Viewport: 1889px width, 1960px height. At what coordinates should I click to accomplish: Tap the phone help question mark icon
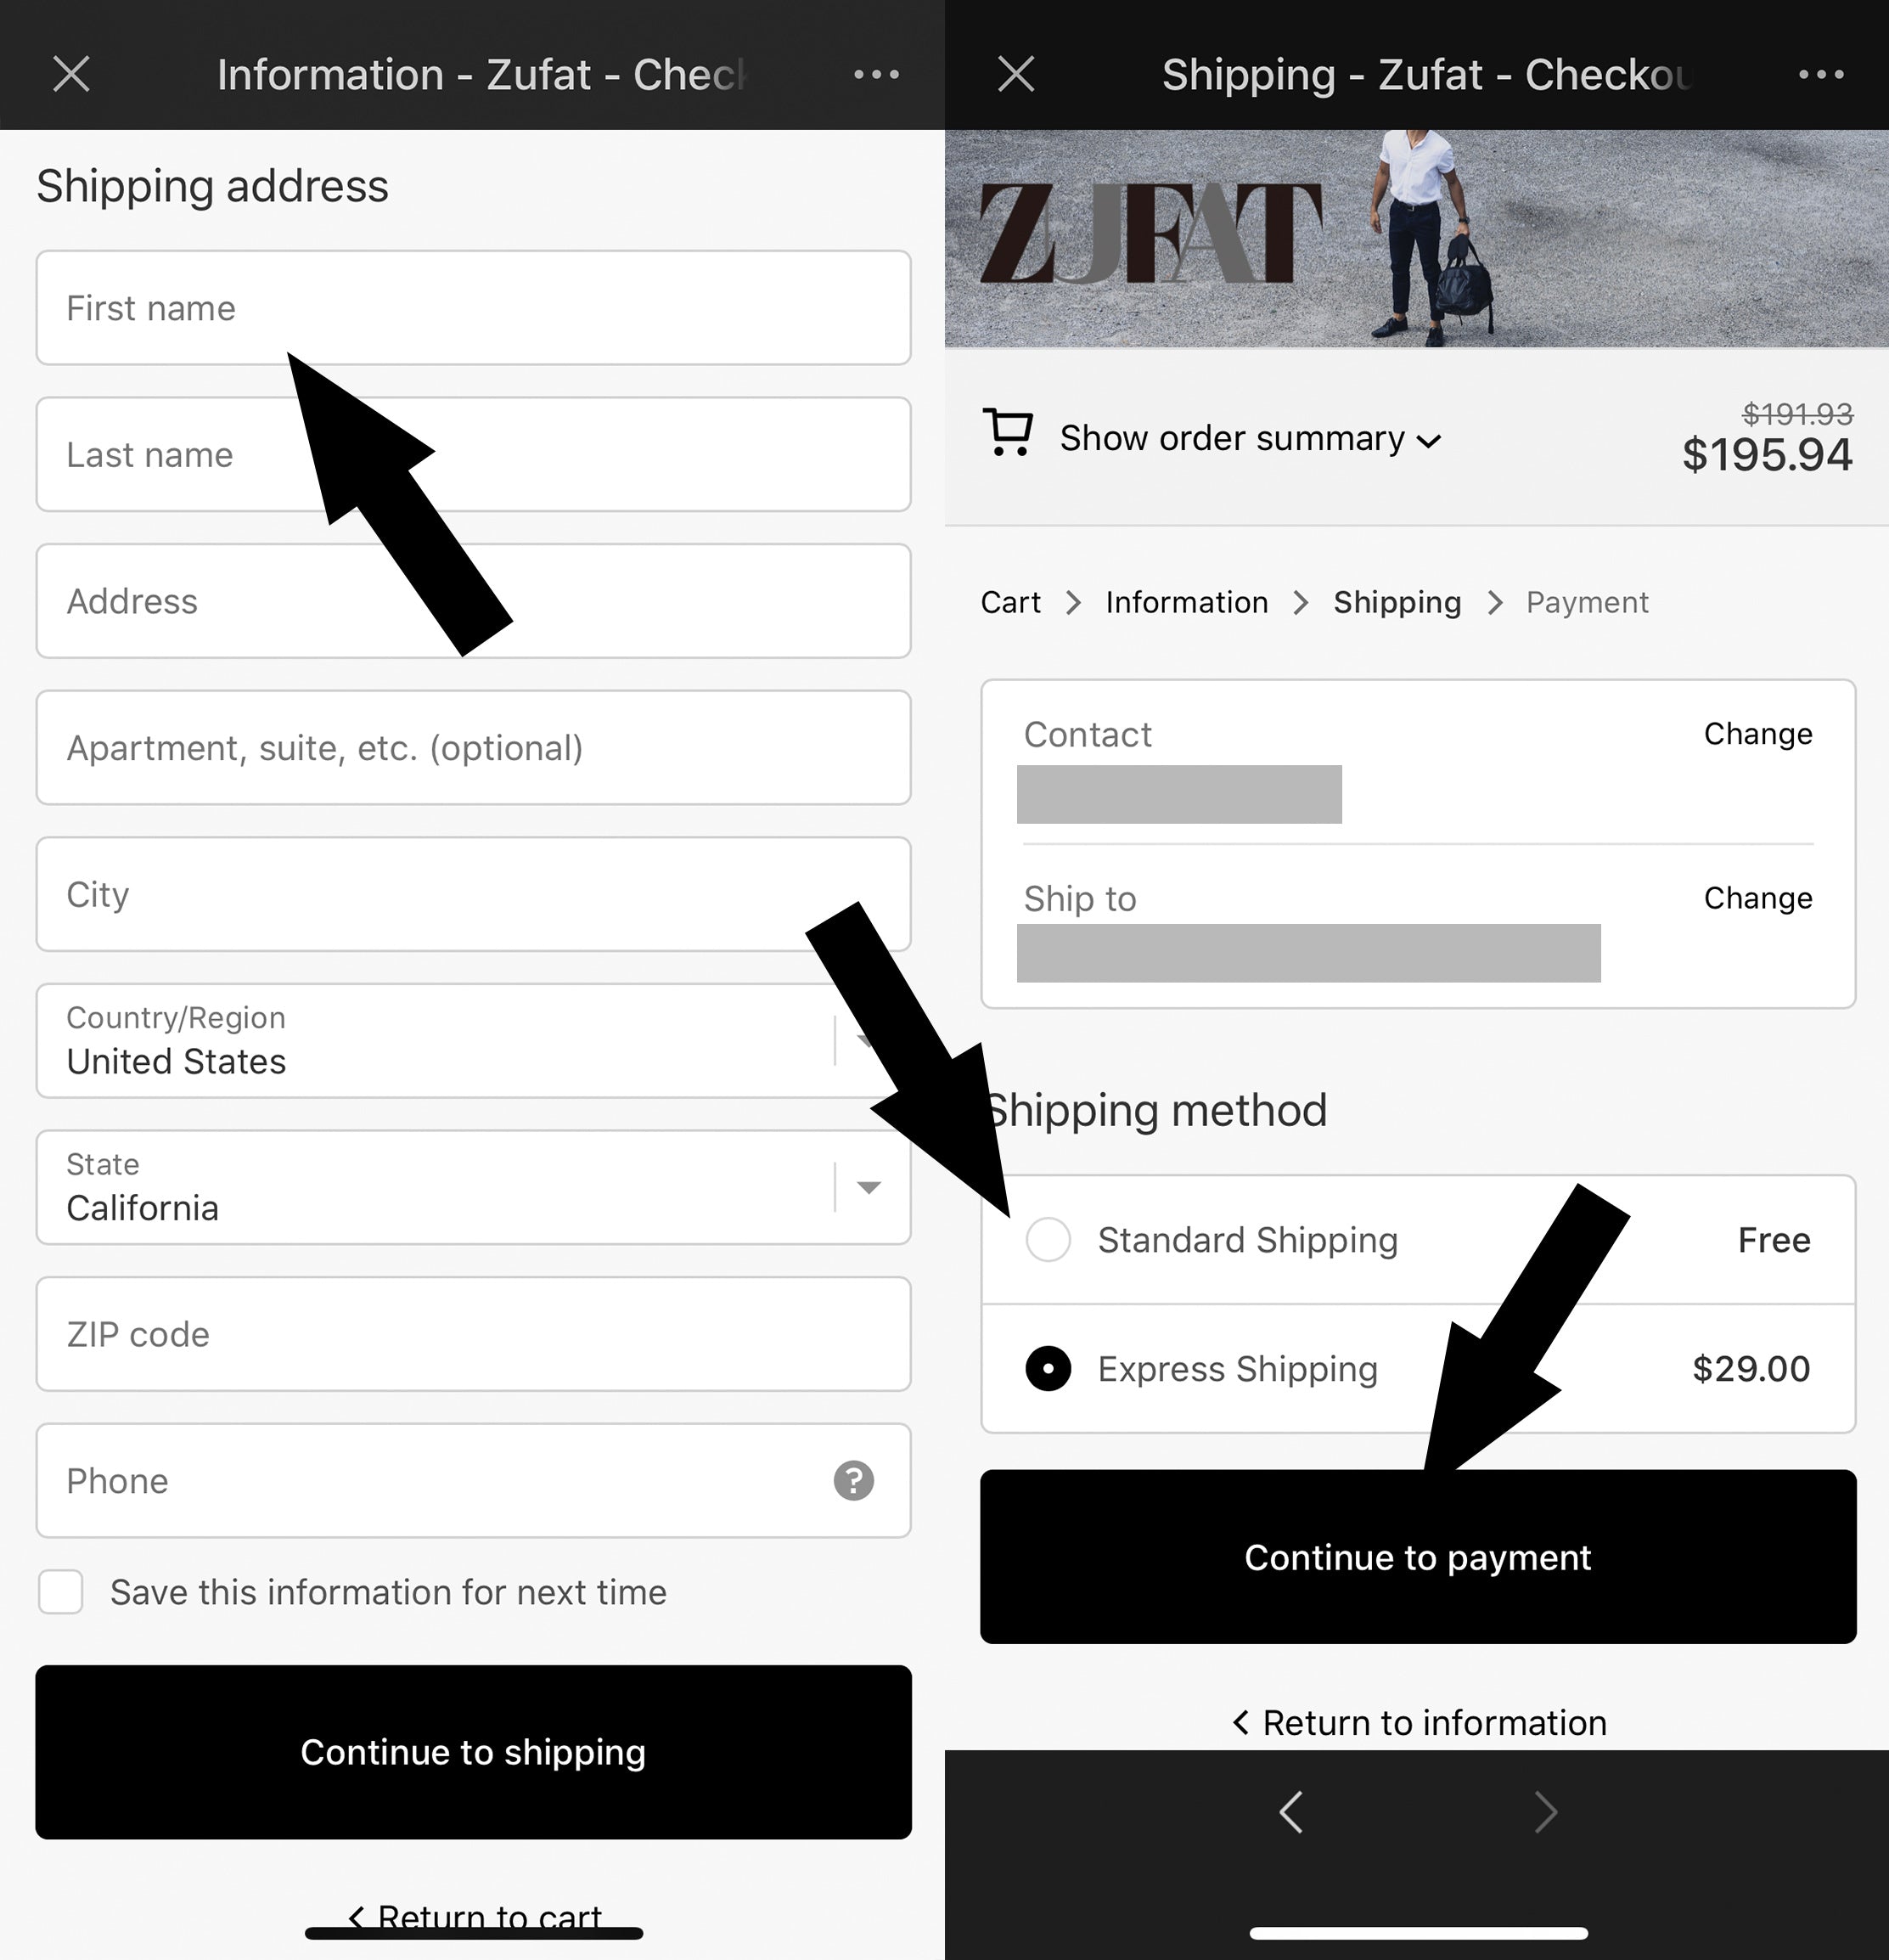pyautogui.click(x=853, y=1480)
